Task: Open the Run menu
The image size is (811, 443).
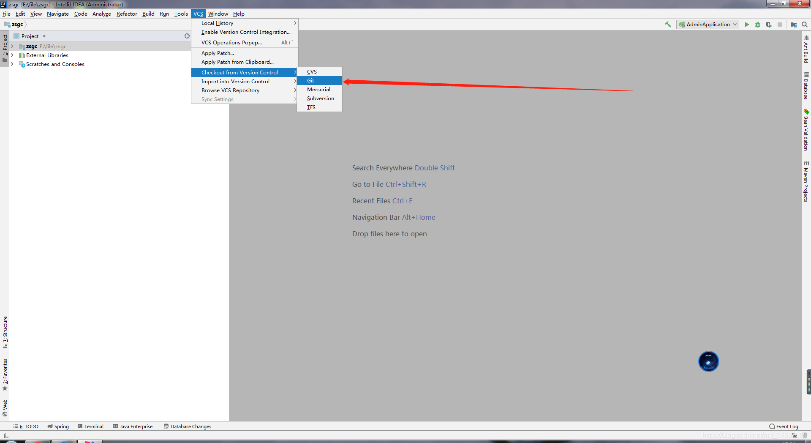Action: pos(164,14)
